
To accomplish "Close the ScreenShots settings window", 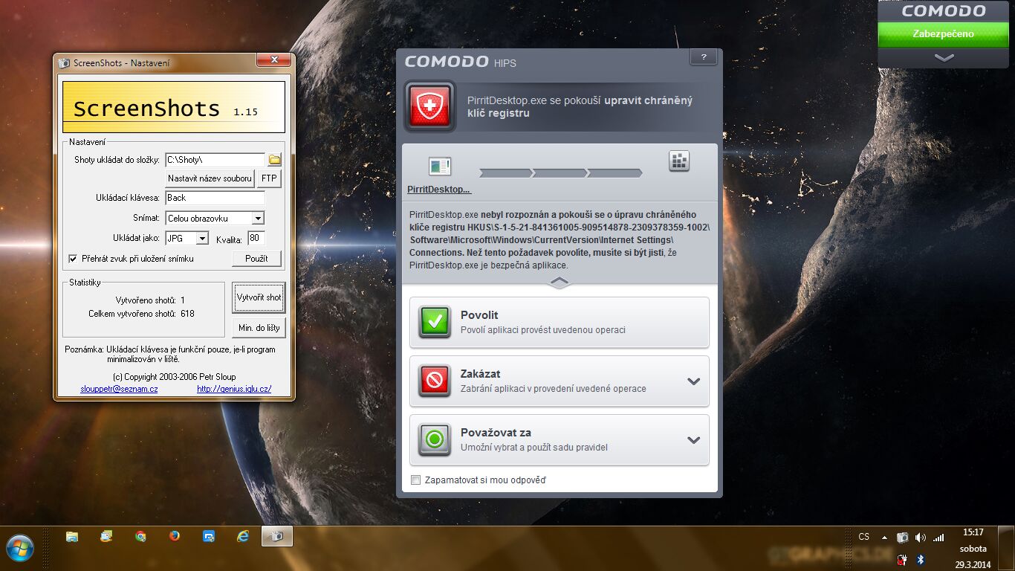I will (x=273, y=60).
